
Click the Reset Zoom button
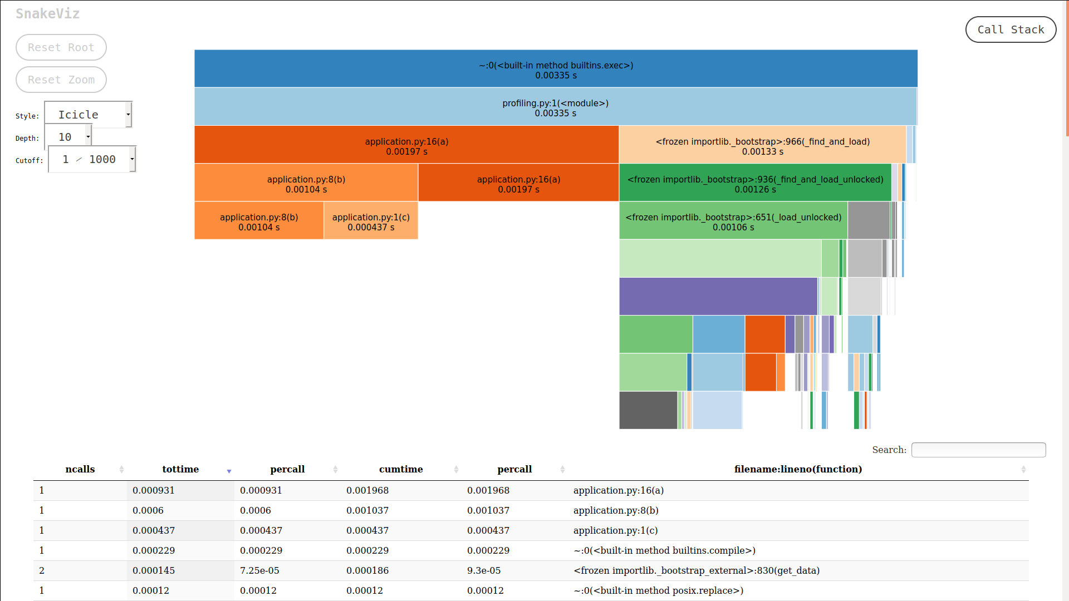60,79
